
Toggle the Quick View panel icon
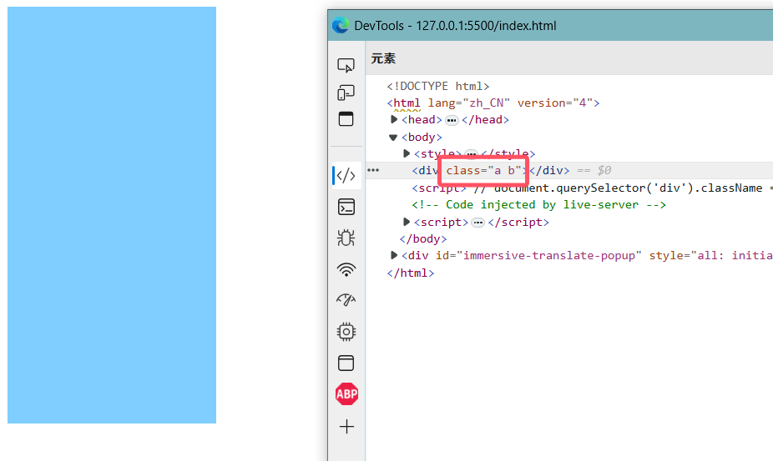point(346,119)
